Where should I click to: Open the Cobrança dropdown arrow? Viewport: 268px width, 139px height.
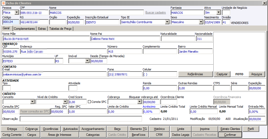pos(139,102)
